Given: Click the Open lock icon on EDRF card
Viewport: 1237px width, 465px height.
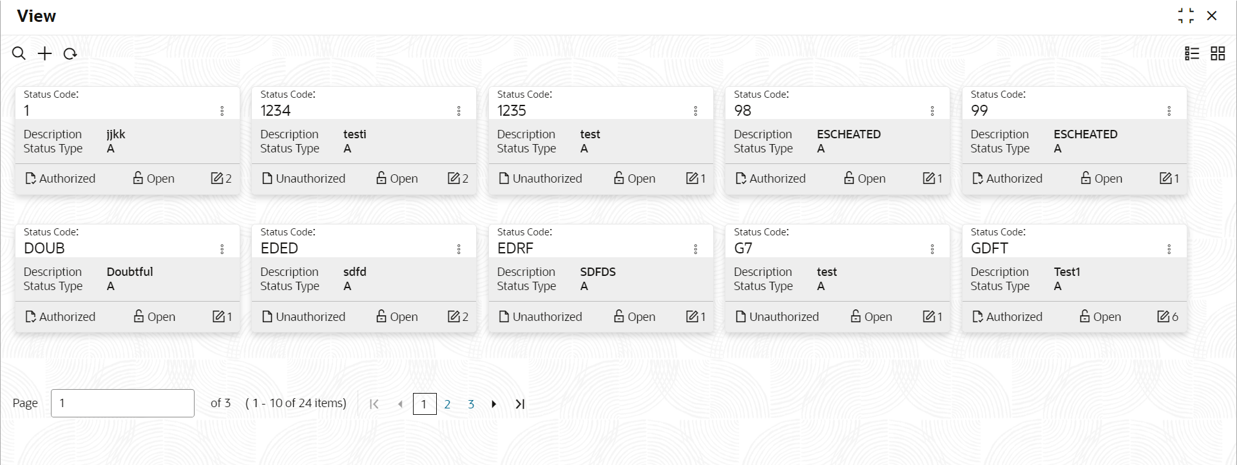Looking at the screenshot, I should coord(619,316).
